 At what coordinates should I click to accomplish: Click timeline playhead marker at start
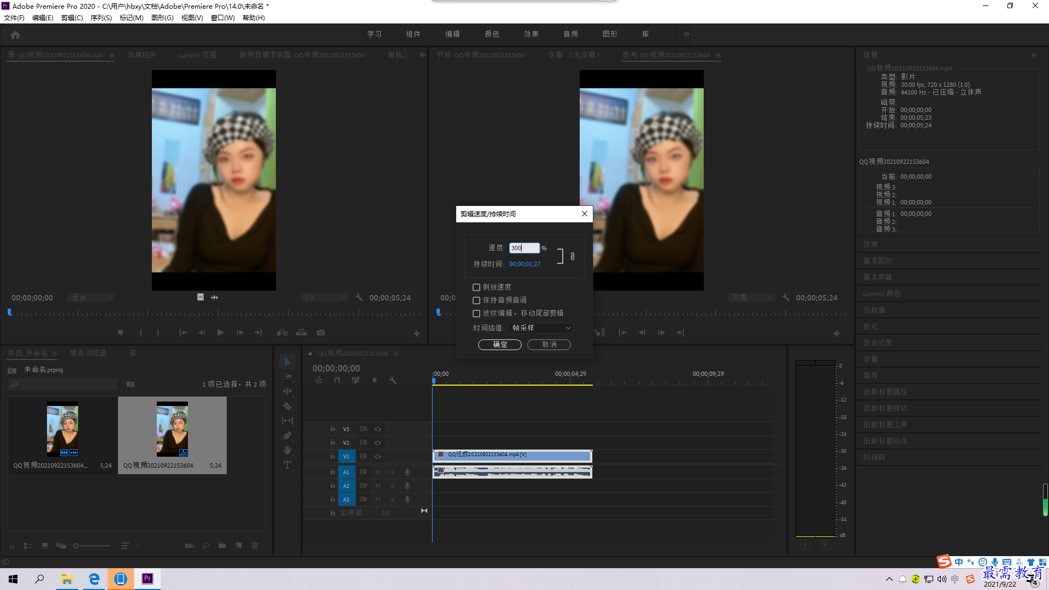click(x=434, y=380)
